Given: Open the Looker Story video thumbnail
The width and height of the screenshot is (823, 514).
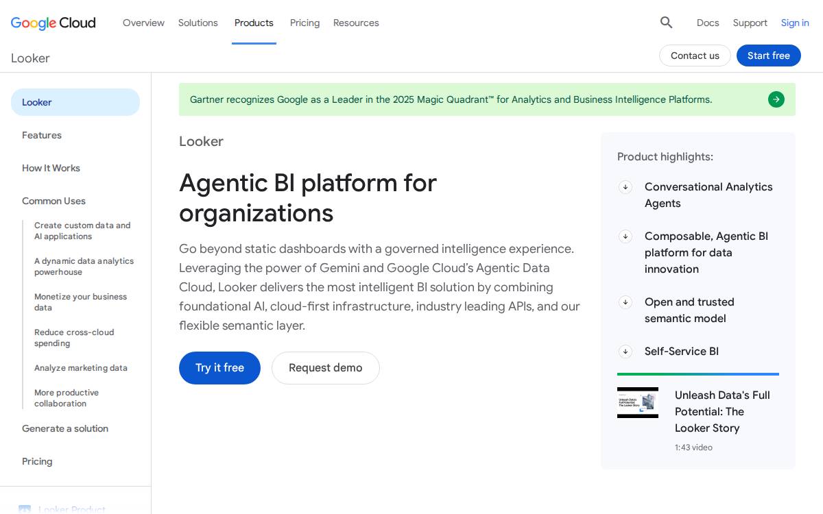Looking at the screenshot, I should click(638, 403).
